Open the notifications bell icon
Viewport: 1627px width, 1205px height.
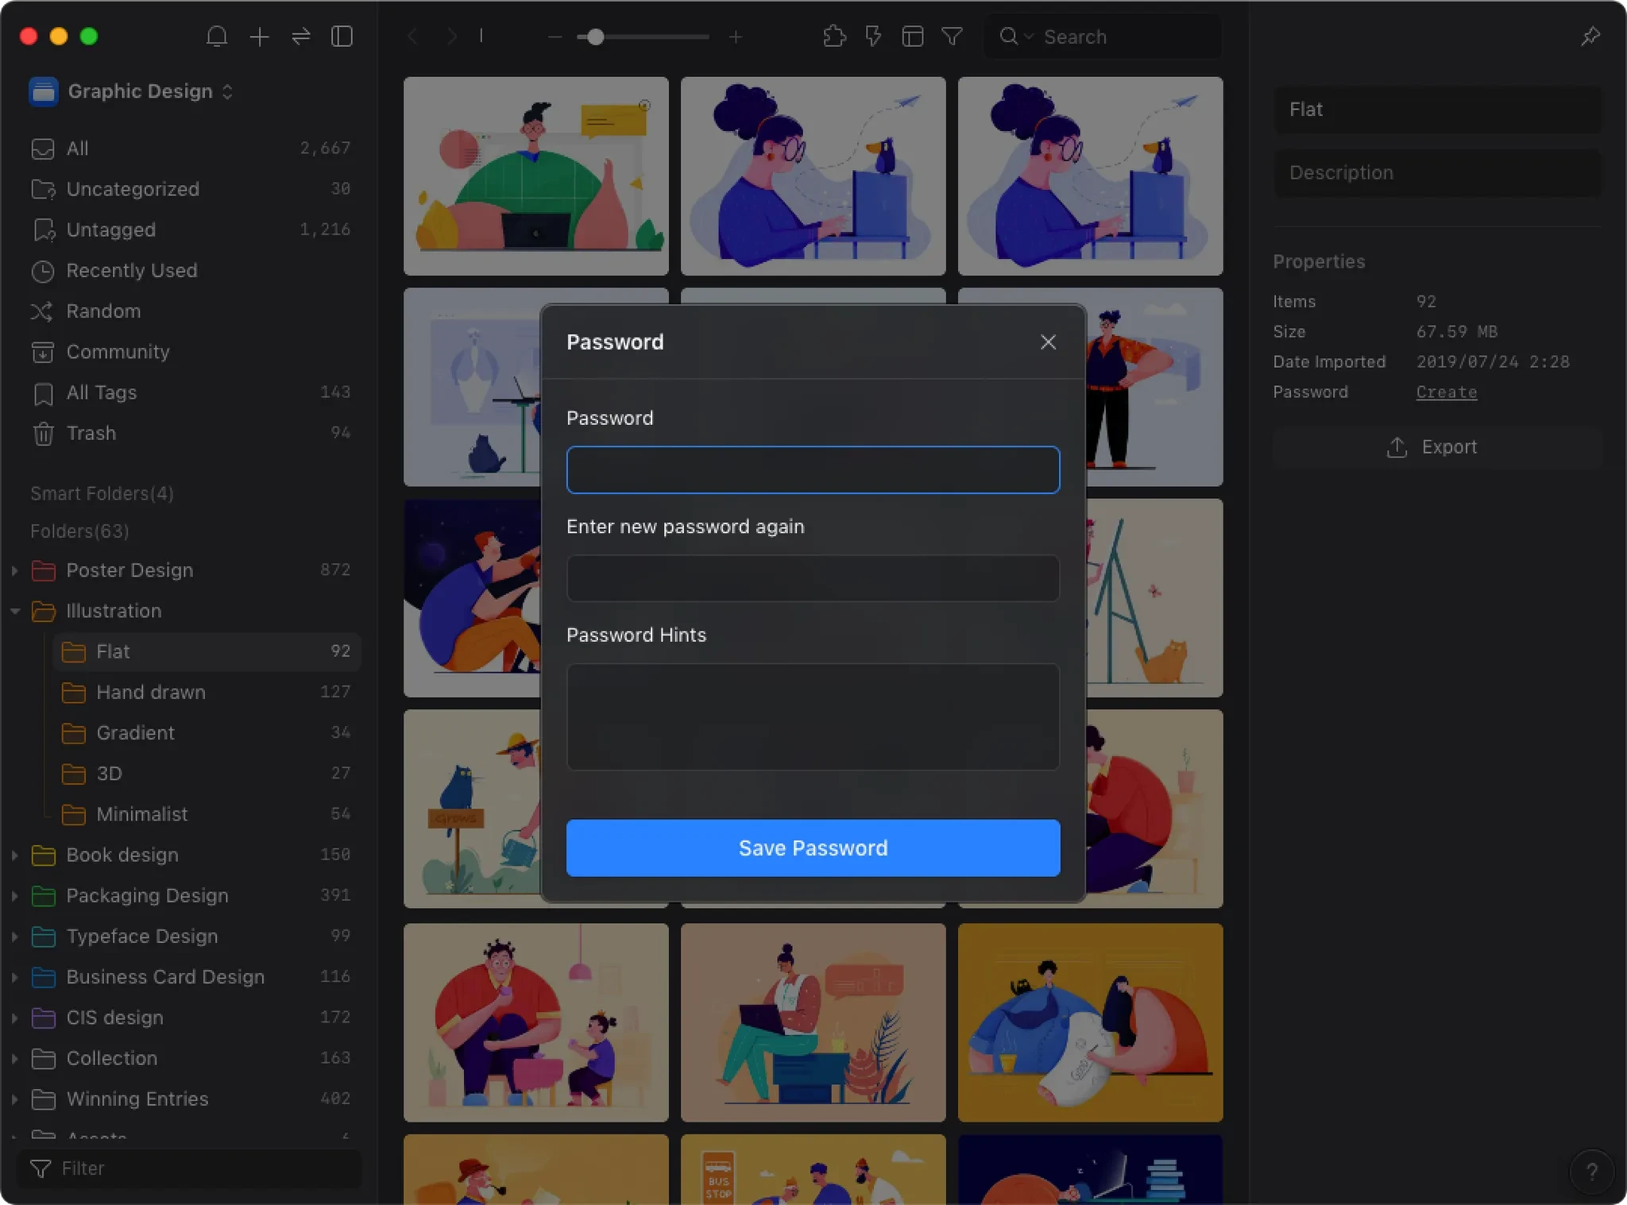216,37
